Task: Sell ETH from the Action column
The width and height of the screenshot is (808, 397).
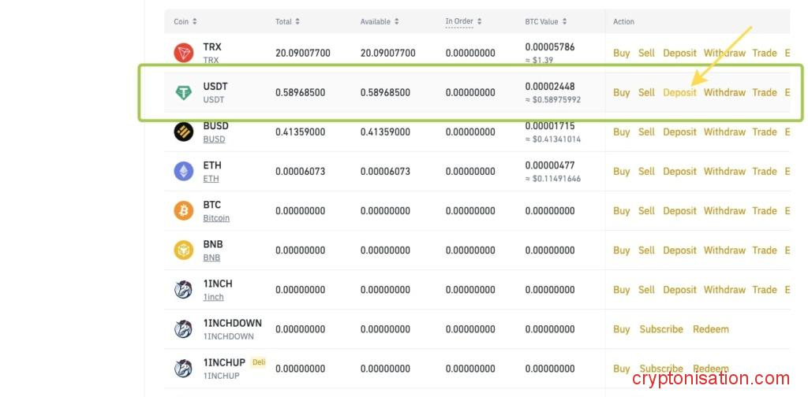Action: (646, 172)
